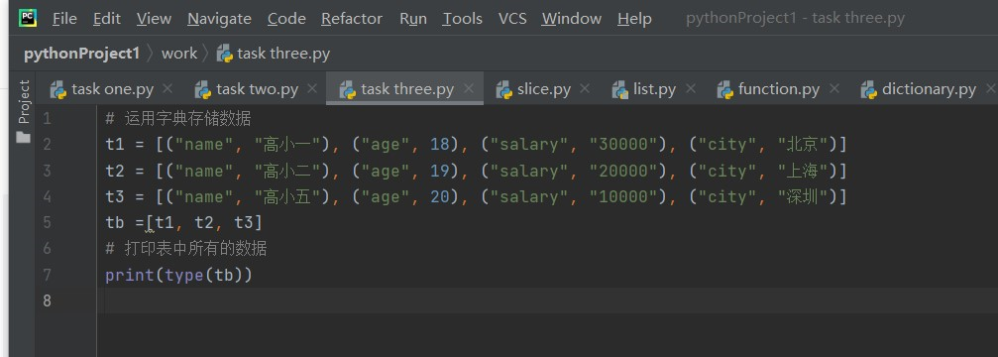Click the comment '# 打印表中所有的数据'
The width and height of the screenshot is (998, 357).
[x=186, y=248]
